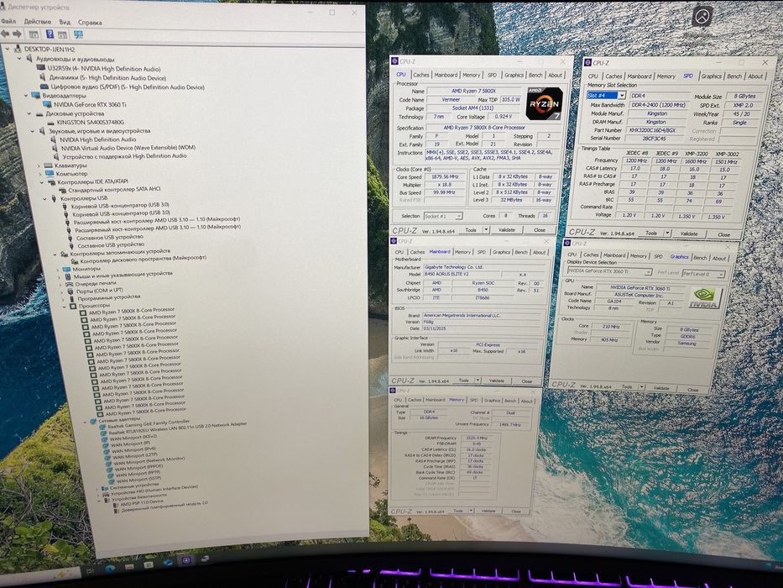This screenshot has height=588, width=783.
Task: Click Tools button in the CPU-Z CPU window
Action: 471,230
